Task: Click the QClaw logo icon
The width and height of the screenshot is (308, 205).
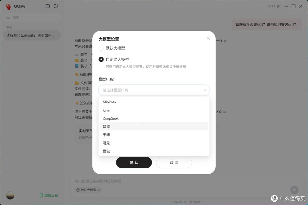Action: tap(8, 7)
